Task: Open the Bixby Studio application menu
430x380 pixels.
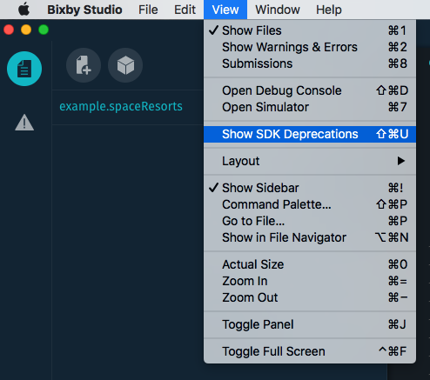Action: (84, 10)
